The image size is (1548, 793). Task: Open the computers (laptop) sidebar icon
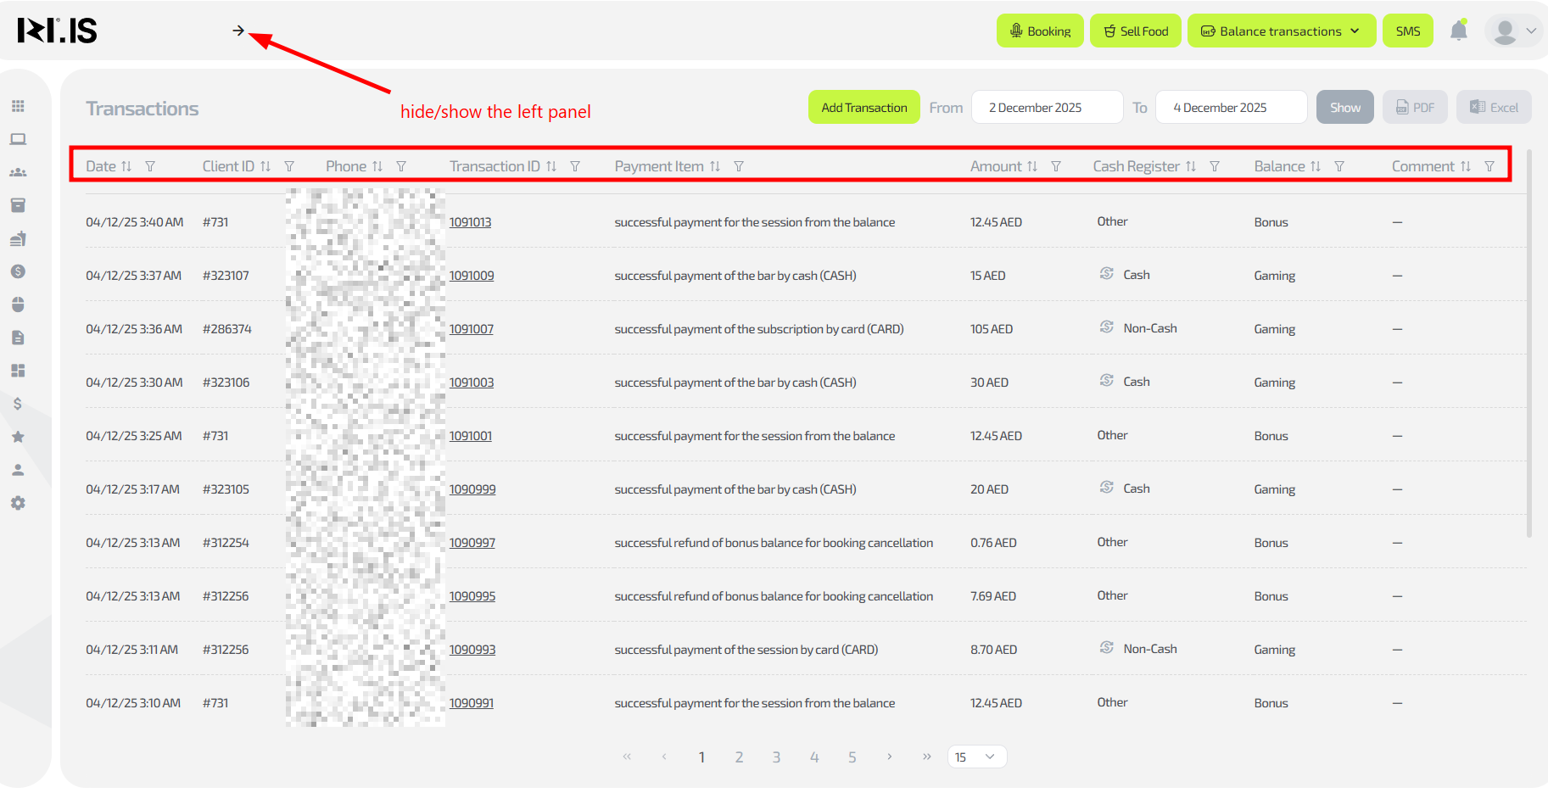(18, 139)
